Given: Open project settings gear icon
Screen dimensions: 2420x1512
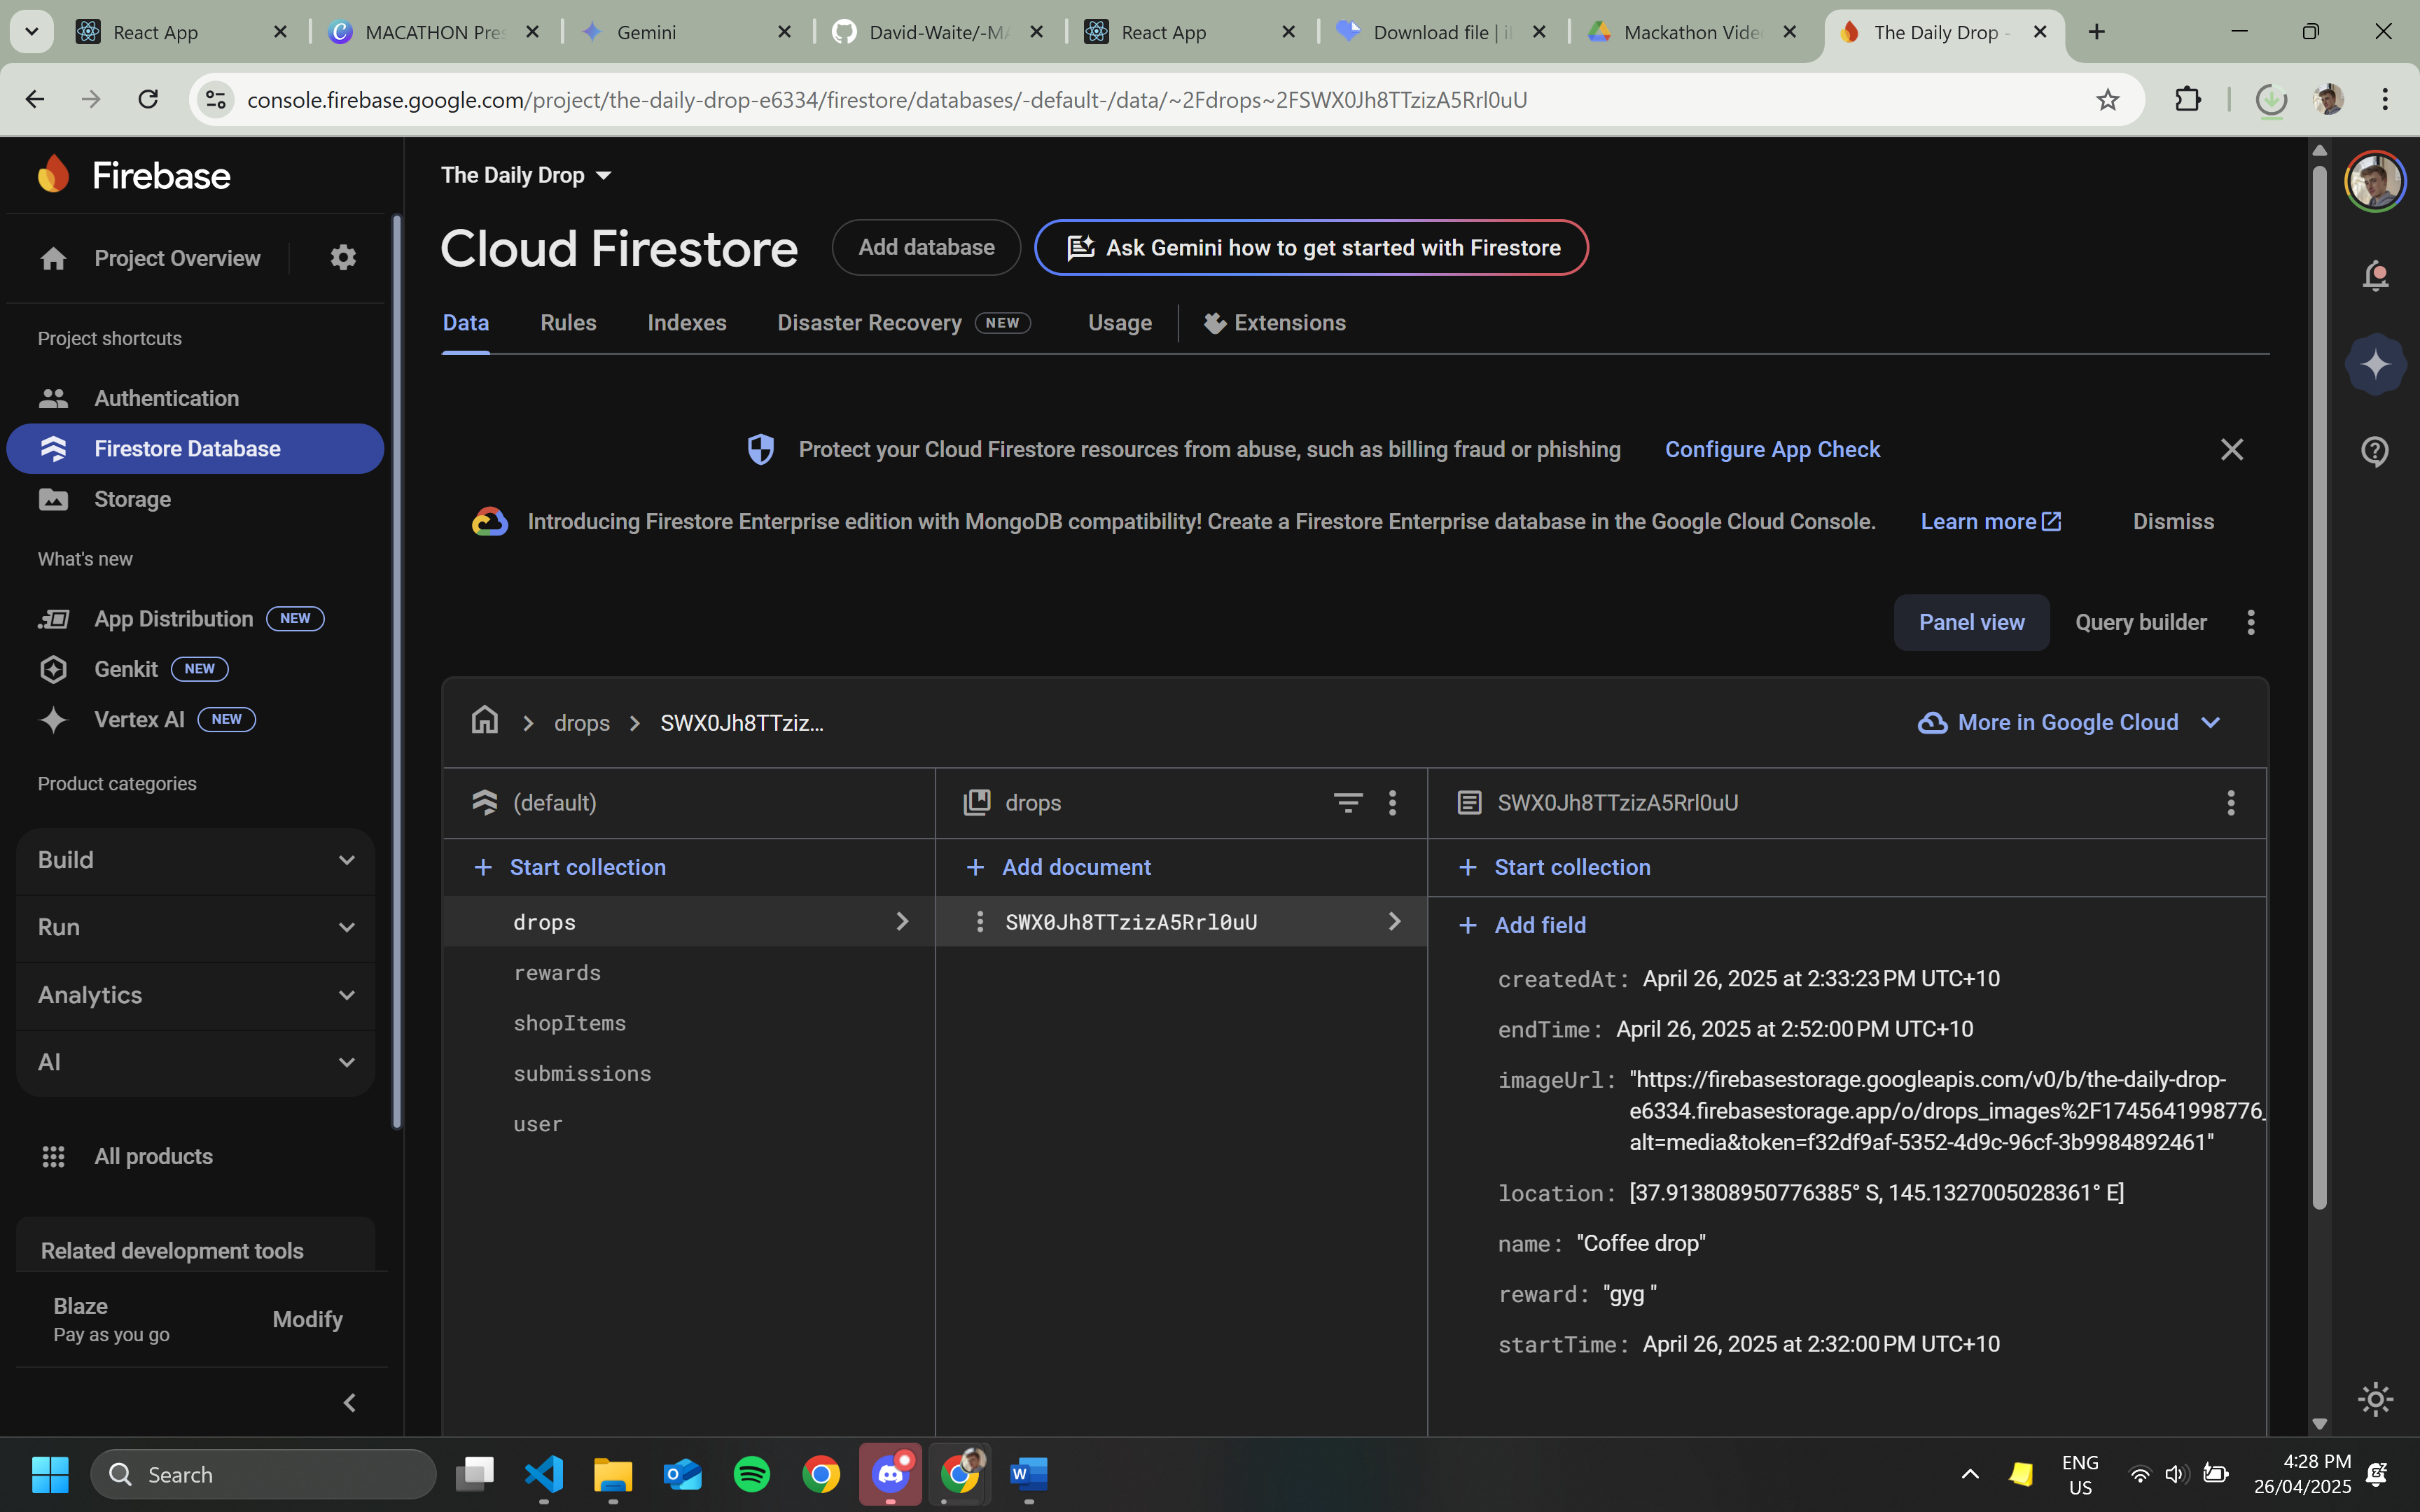Looking at the screenshot, I should point(343,258).
